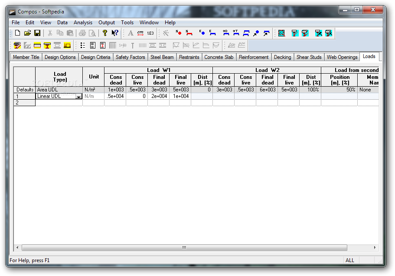Click the arrow-D blue beam icon
The height and width of the screenshot is (276, 395).
[x=226, y=33]
